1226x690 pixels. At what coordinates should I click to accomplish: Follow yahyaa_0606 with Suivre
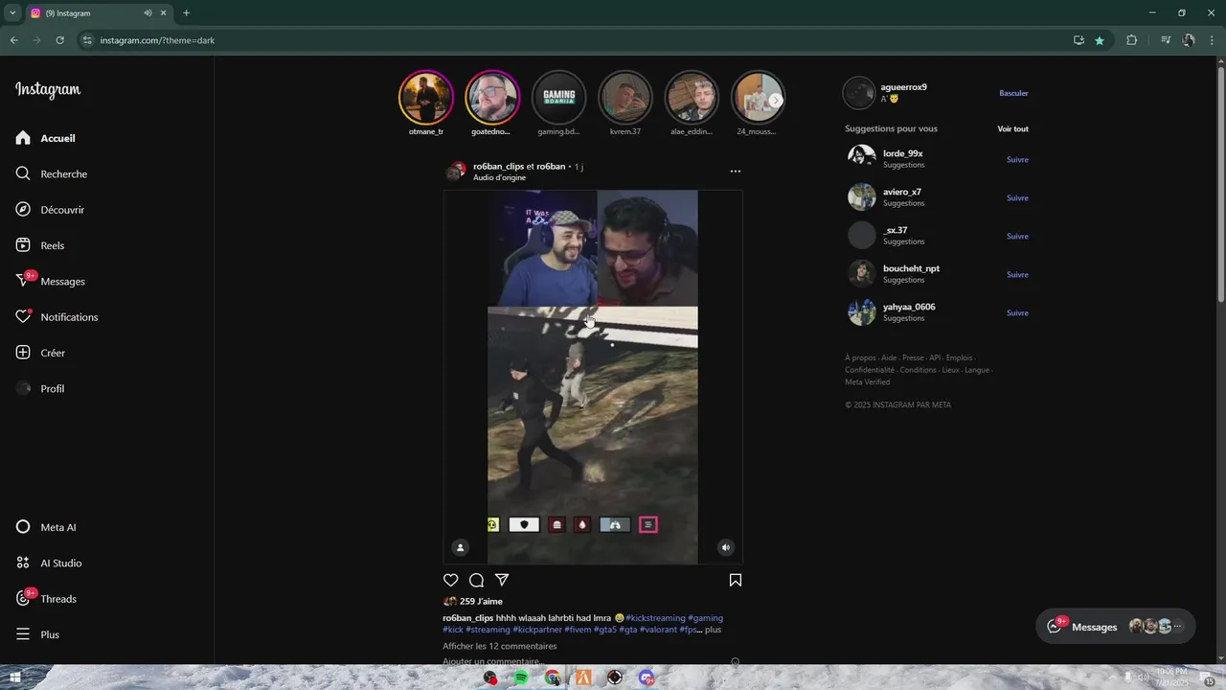click(1017, 312)
